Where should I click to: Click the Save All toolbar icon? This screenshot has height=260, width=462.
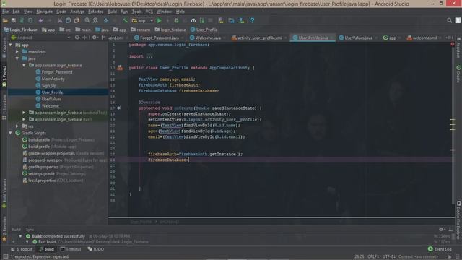pyautogui.click(x=14, y=21)
